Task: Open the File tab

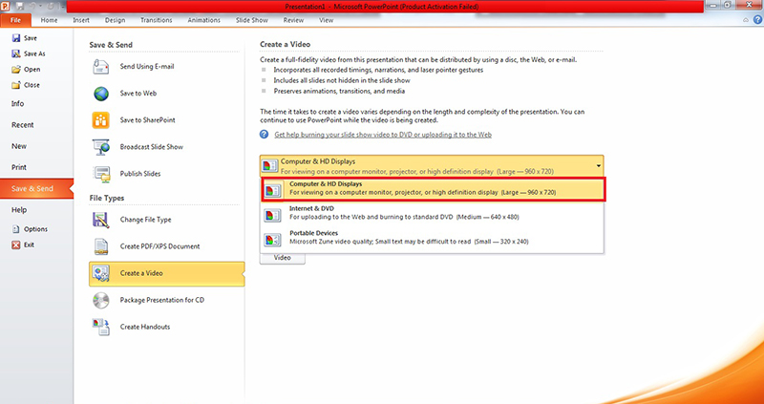Action: 15,20
